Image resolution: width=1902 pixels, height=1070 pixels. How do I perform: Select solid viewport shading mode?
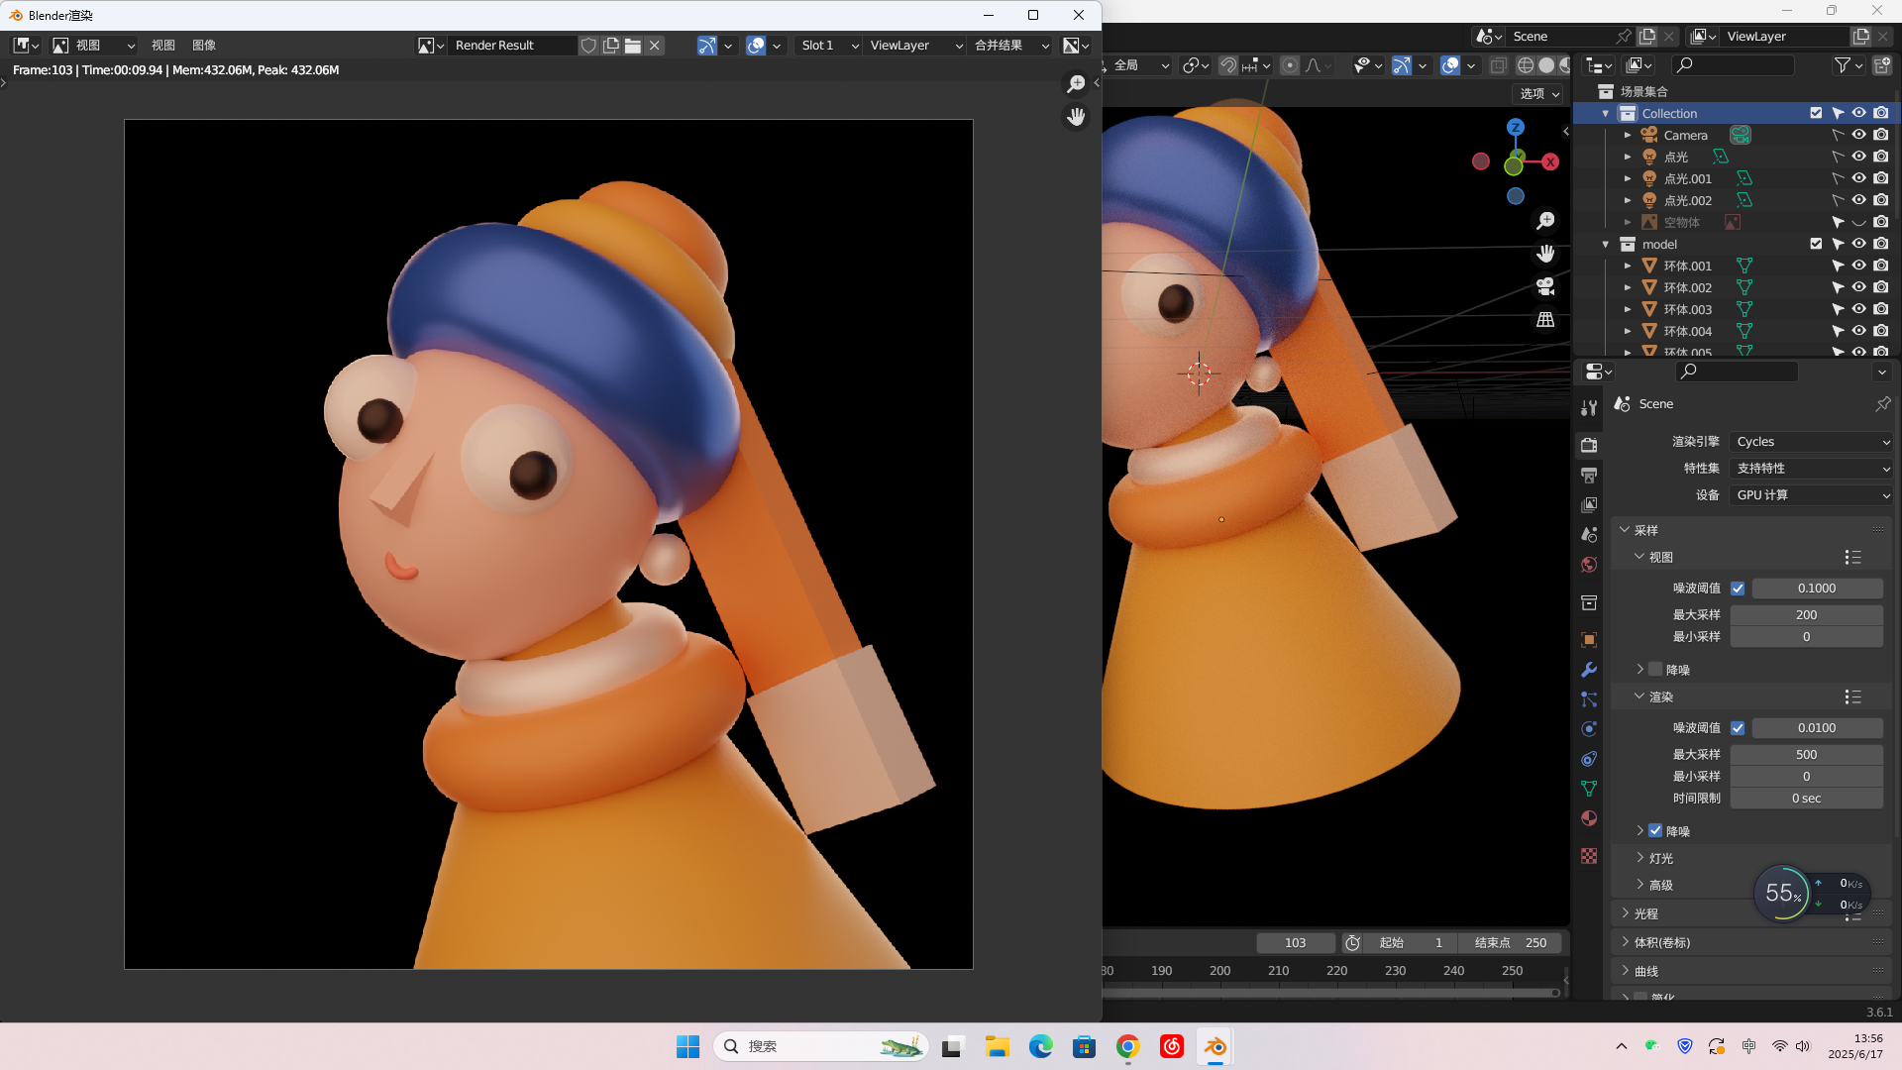click(1546, 65)
